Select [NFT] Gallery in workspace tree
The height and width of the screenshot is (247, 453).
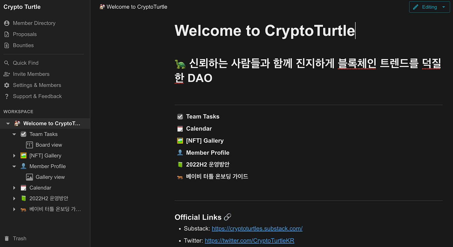(x=45, y=156)
